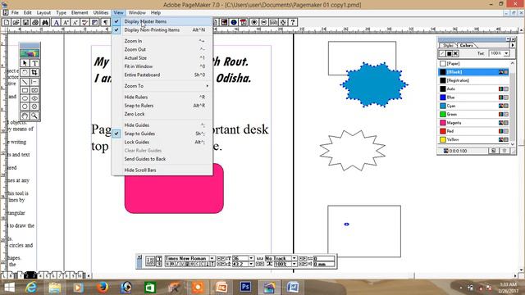Open the Tint percentage dropdown
525x295 pixels.
pyautogui.click(x=506, y=53)
